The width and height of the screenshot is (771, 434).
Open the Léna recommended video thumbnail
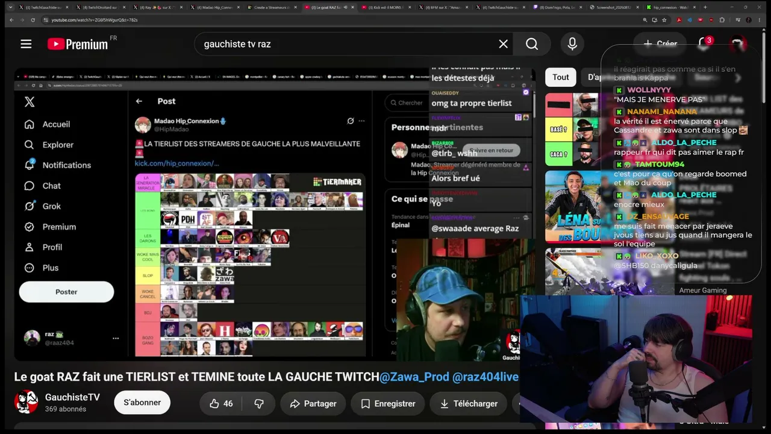pos(573,207)
